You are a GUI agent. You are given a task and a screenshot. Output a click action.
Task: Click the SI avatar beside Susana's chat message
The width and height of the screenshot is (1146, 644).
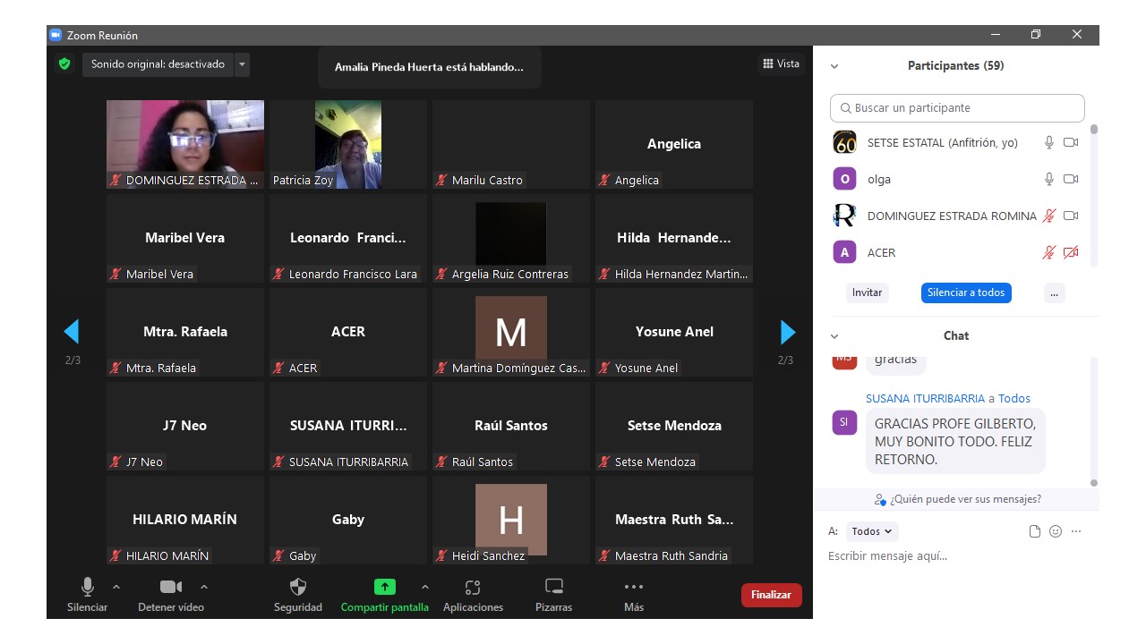[844, 422]
